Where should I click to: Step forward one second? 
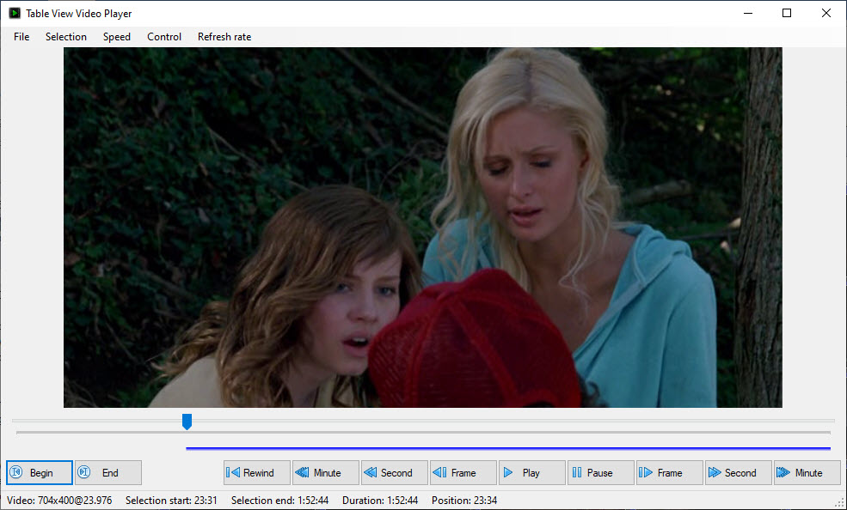click(x=738, y=473)
